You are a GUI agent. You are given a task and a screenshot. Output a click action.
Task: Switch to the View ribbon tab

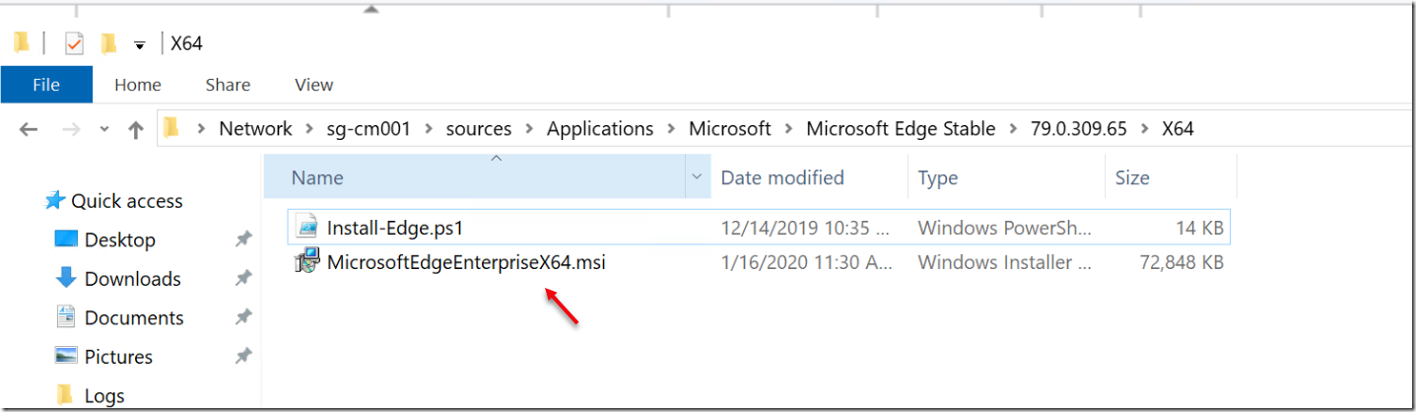(x=313, y=85)
